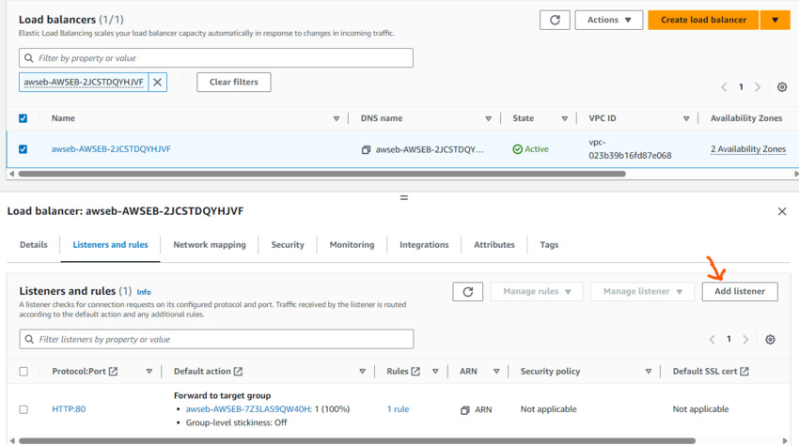Click Filter listeners by property field
799x445 pixels.
pos(216,339)
